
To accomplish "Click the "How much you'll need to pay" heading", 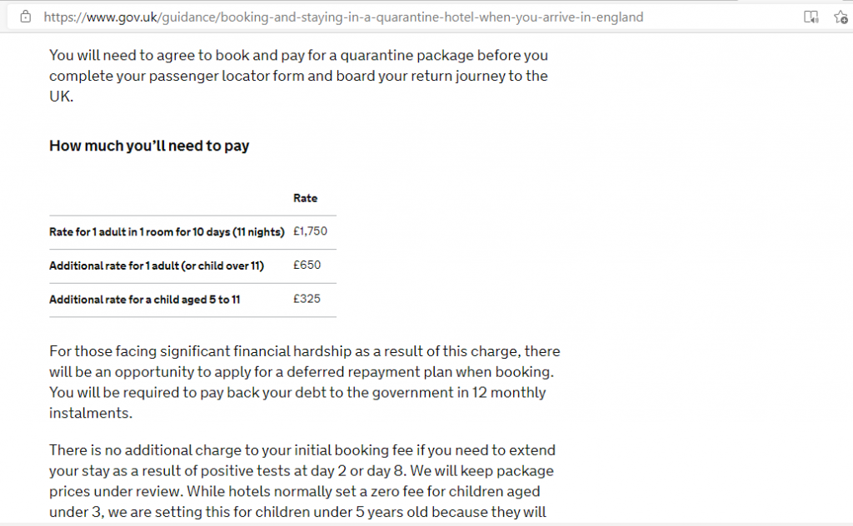I will tap(149, 146).
